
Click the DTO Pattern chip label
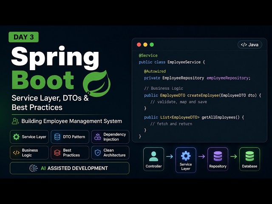pos(74,137)
